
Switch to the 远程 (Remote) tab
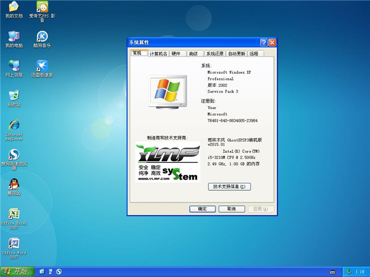[x=256, y=54]
